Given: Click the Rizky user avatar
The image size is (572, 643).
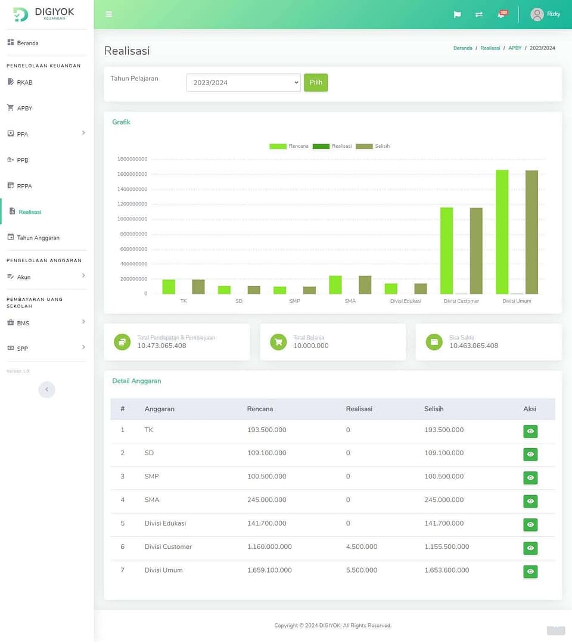Looking at the screenshot, I should tap(537, 14).
